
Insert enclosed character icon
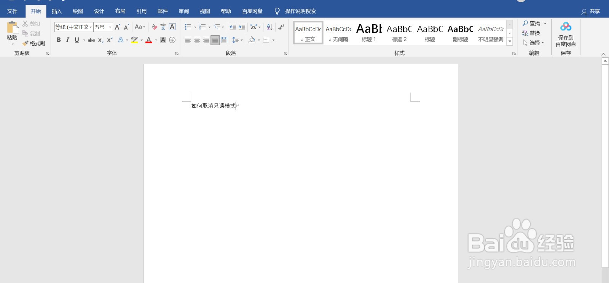pyautogui.click(x=172, y=40)
